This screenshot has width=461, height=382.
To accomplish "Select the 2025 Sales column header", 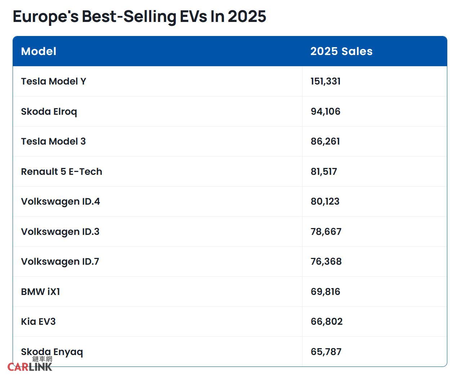I will pos(341,51).
